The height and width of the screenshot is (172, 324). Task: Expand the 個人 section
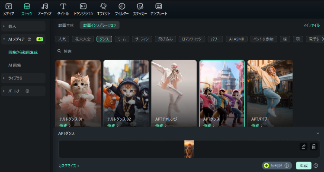(x=4, y=26)
